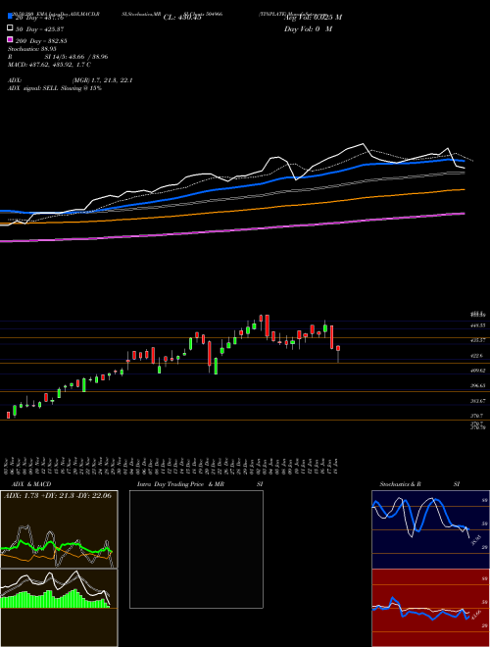
Task: Click the ADX indicator chart panel
Action: 59,529
